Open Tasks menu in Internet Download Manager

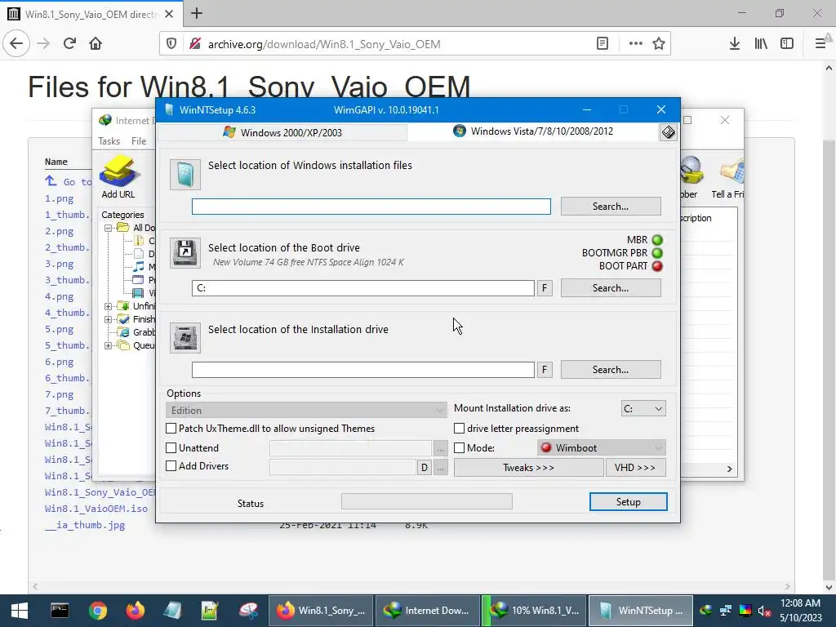point(109,140)
